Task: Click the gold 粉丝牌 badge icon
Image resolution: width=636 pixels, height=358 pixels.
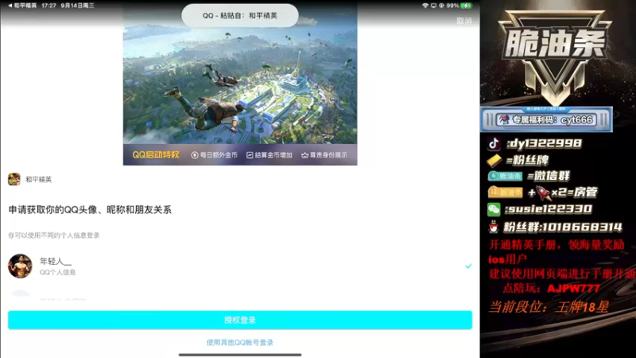Action: click(x=494, y=161)
